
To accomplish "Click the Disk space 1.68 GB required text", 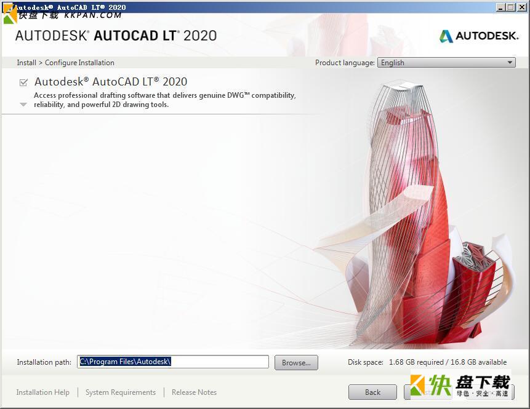I will coord(427,362).
